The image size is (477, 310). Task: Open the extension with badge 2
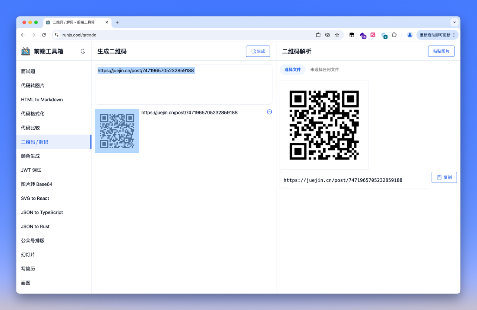384,35
